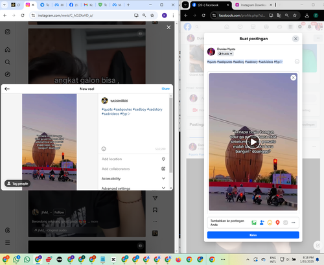The width and height of the screenshot is (324, 265).
Task: Open emoji picker in Facebook post text
Action: coord(297,62)
